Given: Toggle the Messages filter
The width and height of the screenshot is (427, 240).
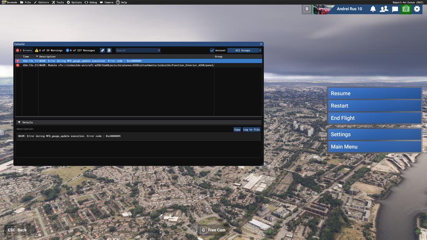Looking at the screenshot, I should (80, 50).
